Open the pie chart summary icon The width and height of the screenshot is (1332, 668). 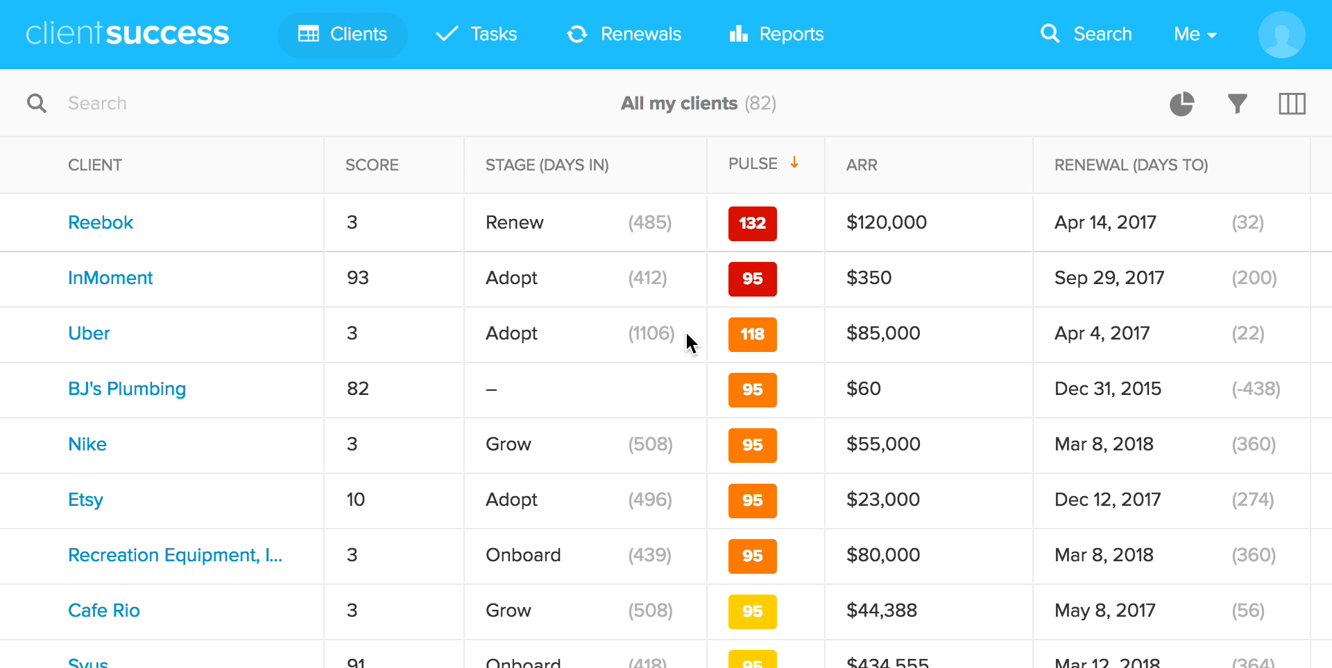tap(1181, 104)
